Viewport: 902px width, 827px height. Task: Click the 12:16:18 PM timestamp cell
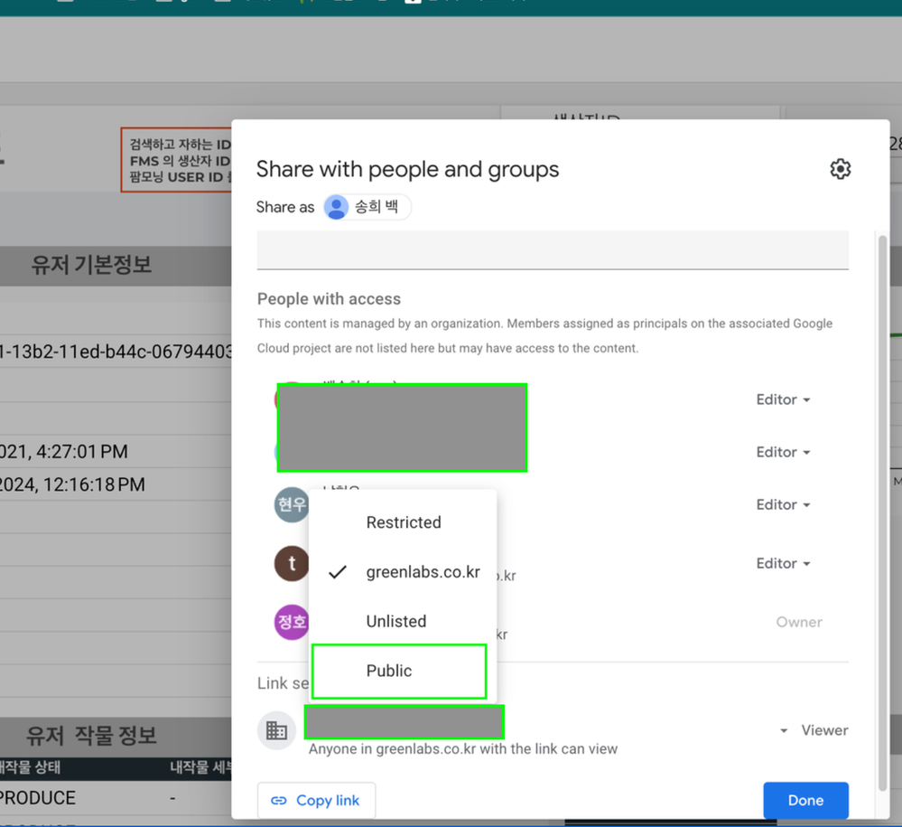(72, 485)
